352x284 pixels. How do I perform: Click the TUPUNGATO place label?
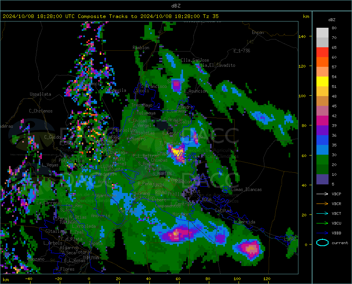tap(70, 222)
